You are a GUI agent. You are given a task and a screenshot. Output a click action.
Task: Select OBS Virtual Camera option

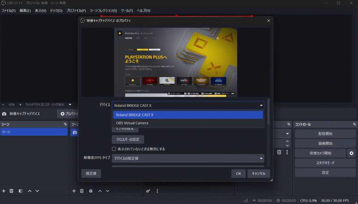point(188,123)
